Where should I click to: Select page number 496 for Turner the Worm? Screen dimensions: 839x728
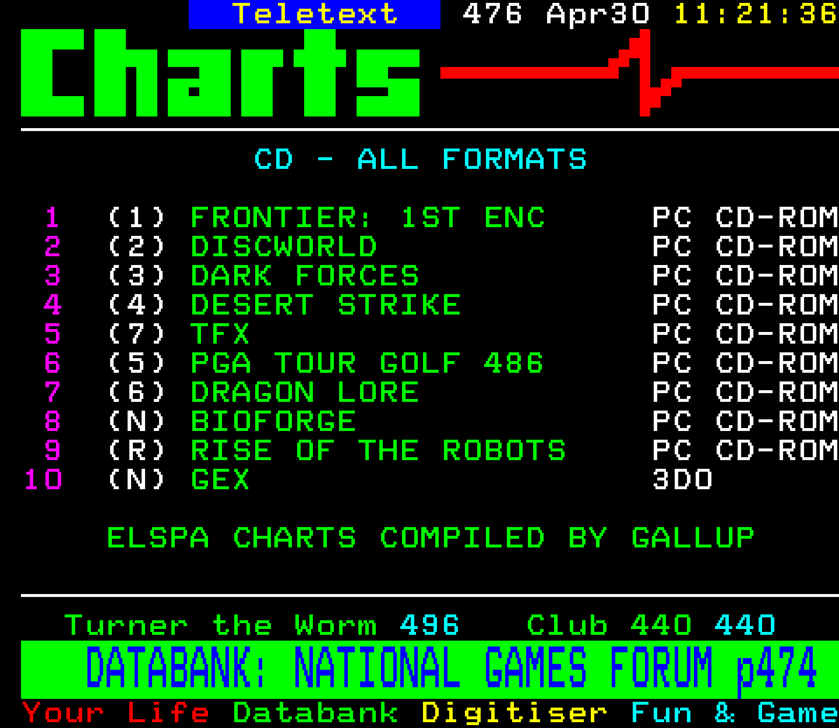pos(430,625)
